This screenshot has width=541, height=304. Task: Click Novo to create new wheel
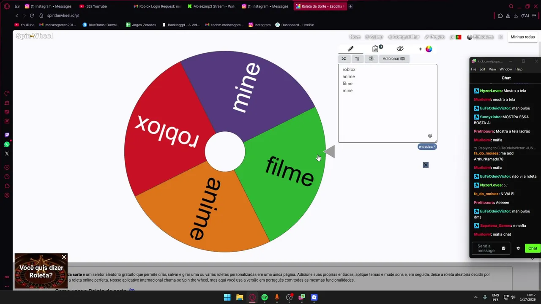355,37
